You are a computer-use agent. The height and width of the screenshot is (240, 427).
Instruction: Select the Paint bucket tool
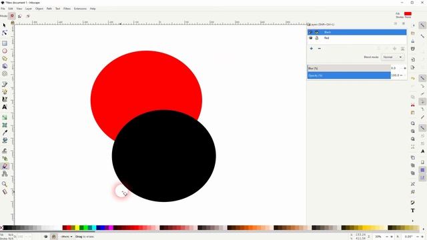pyautogui.click(x=5, y=140)
